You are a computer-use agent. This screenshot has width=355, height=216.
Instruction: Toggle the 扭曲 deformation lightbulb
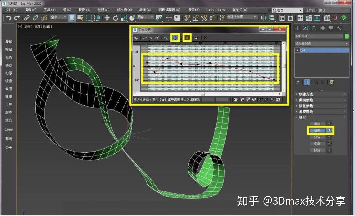pyautogui.click(x=329, y=130)
